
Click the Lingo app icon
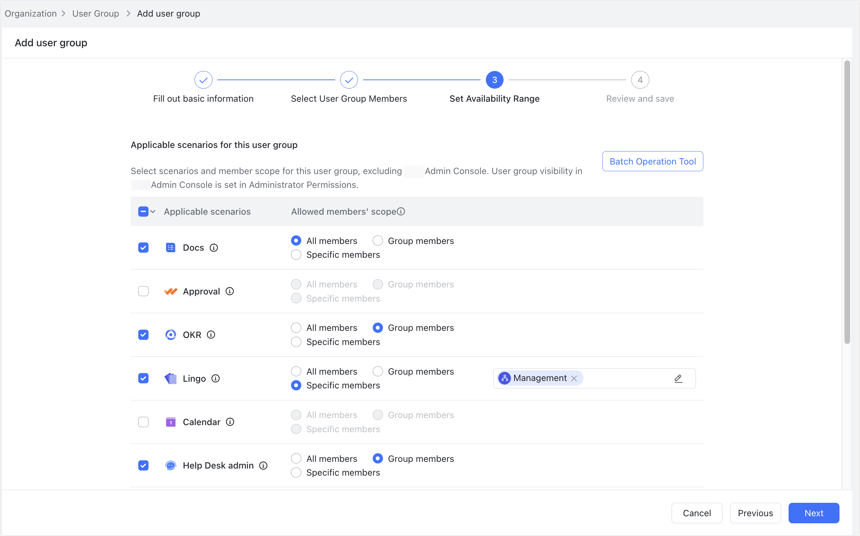(x=171, y=378)
